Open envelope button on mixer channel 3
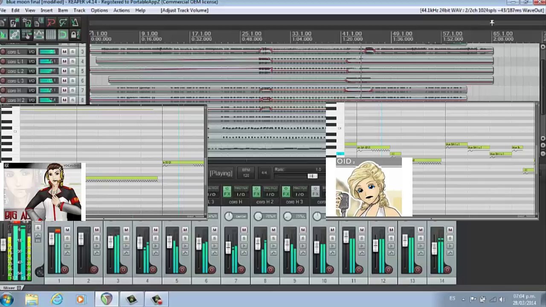The image size is (546, 307). pyautogui.click(x=126, y=253)
